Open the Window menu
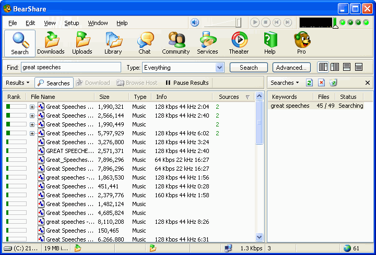Viewport: 376px width, 255px height. 98,23
